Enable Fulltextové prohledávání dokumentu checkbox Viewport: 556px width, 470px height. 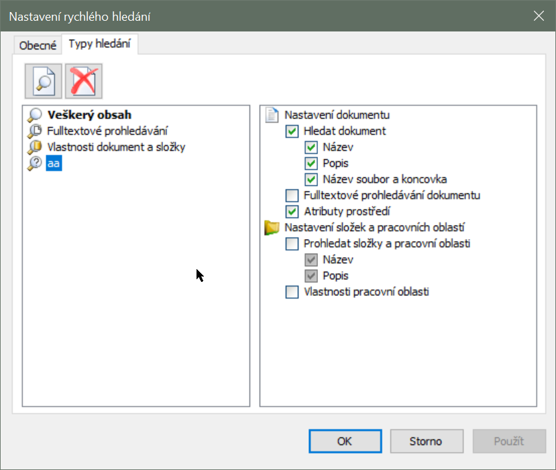292,195
